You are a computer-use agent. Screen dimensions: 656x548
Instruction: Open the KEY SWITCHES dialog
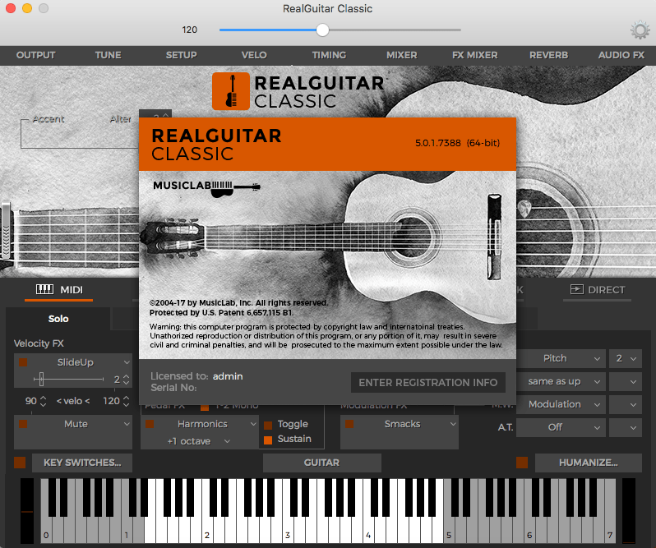(82, 463)
